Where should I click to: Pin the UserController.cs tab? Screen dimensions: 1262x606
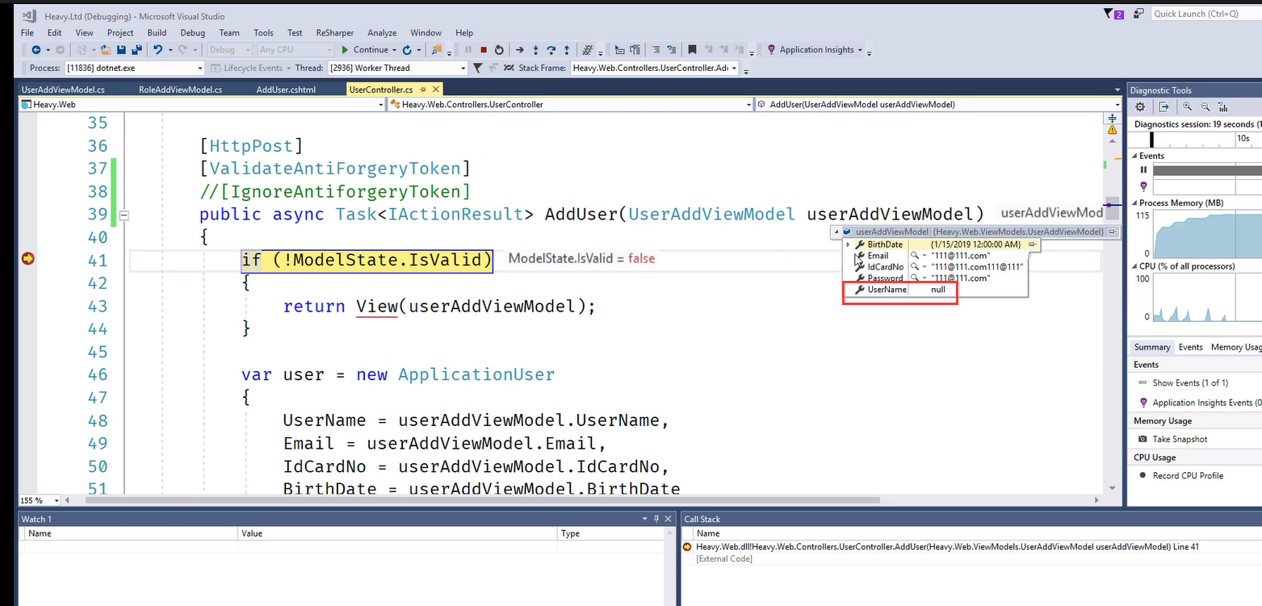point(423,90)
